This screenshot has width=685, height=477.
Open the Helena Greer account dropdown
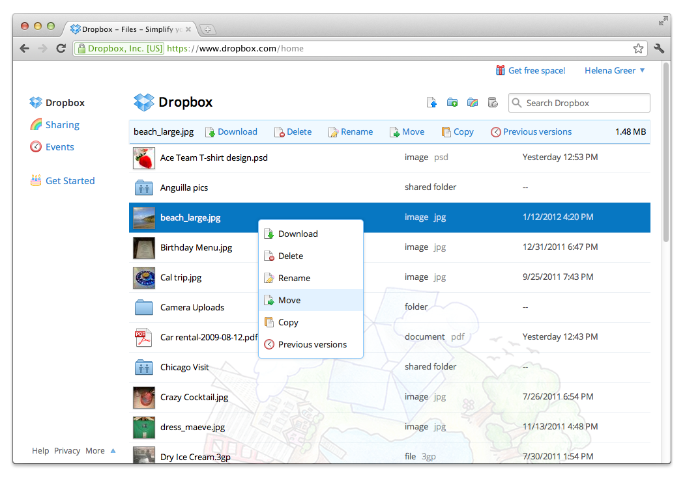click(613, 70)
